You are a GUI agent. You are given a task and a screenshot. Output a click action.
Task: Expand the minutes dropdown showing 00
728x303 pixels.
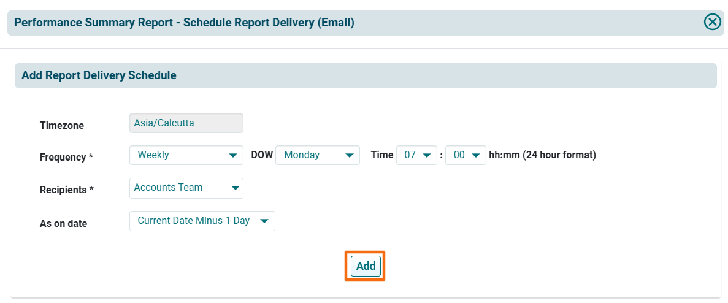[466, 155]
